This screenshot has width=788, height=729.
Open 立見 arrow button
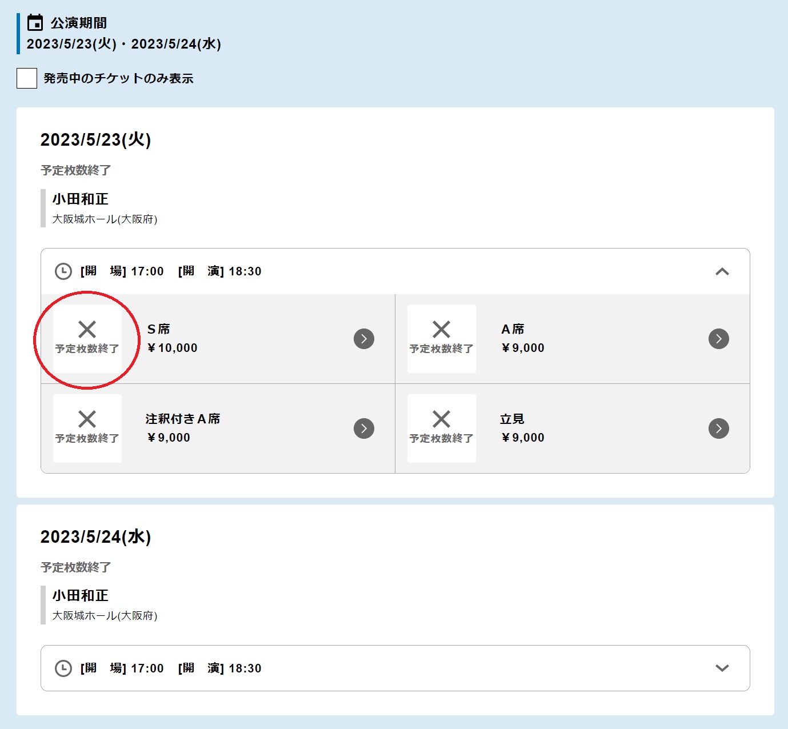coord(718,428)
